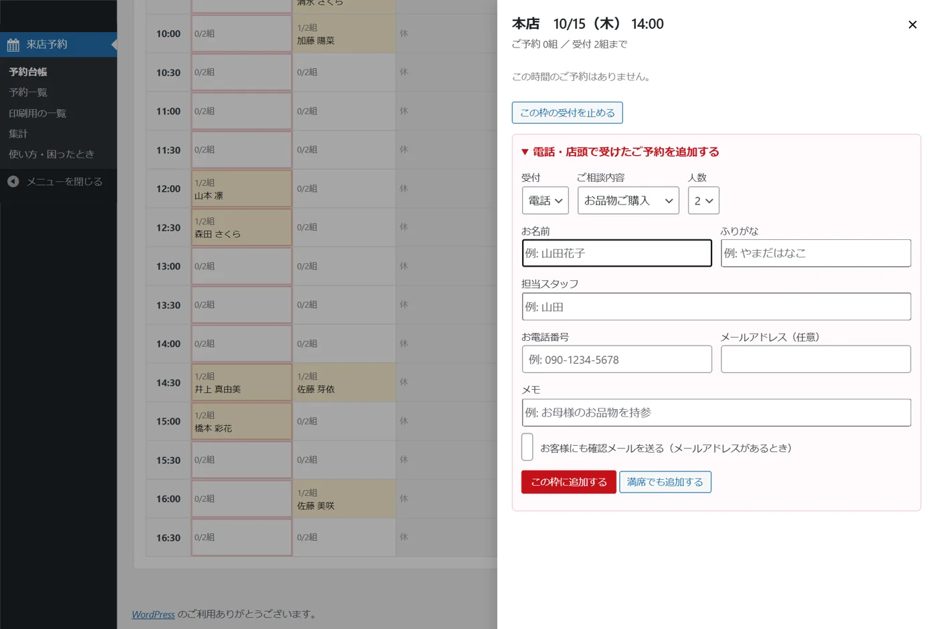Click the 11:30 time label
The height and width of the screenshot is (629, 936).
168,150
